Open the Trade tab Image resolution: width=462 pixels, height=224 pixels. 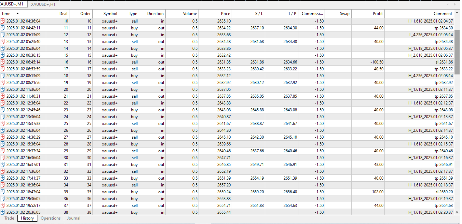pyautogui.click(x=9, y=218)
